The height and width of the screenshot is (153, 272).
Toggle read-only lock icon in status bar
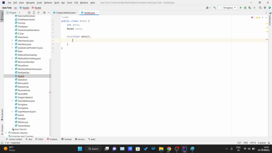coord(269,143)
